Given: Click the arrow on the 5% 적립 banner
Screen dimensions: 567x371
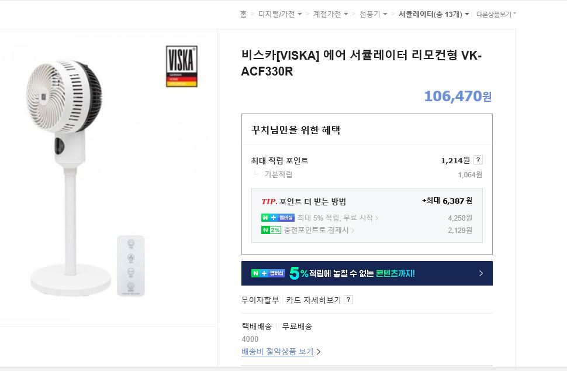Looking at the screenshot, I should tap(480, 273).
